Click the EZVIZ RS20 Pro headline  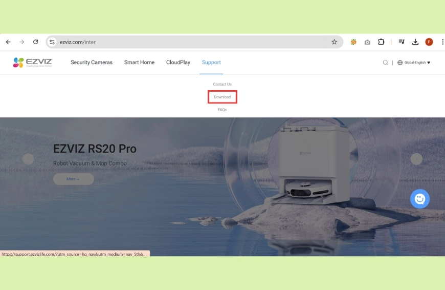95,149
